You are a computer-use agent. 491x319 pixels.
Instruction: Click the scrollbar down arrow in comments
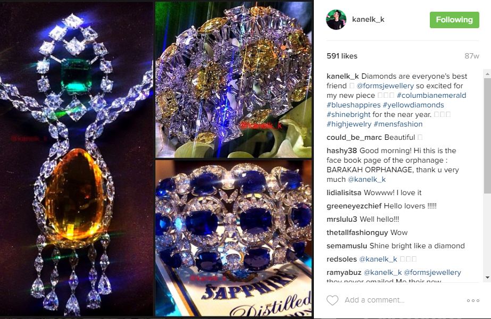point(488,278)
